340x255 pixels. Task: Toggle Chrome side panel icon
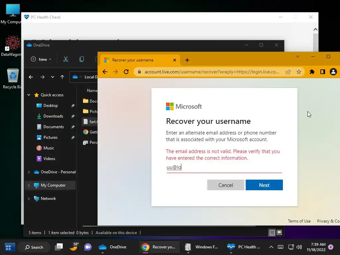coord(323,72)
